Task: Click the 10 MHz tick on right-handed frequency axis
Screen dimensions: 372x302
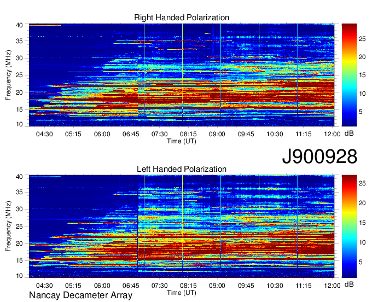Action: pos(19,124)
